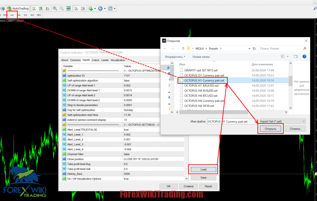Open file dialog help

(x=304, y=57)
